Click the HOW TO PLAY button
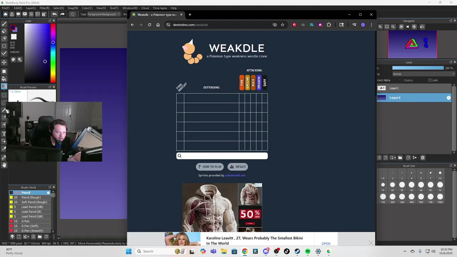Image resolution: width=457 pixels, height=257 pixels. tap(210, 167)
